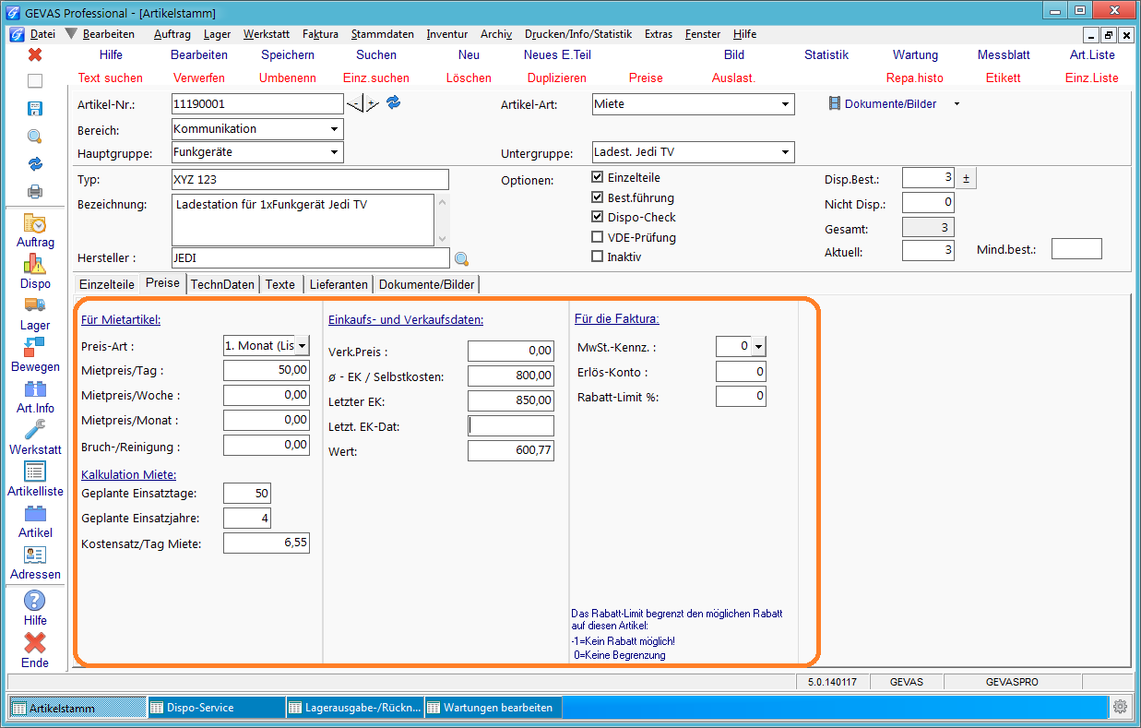Click the printer icon in left sidebar
The image size is (1141, 728).
coord(35,191)
